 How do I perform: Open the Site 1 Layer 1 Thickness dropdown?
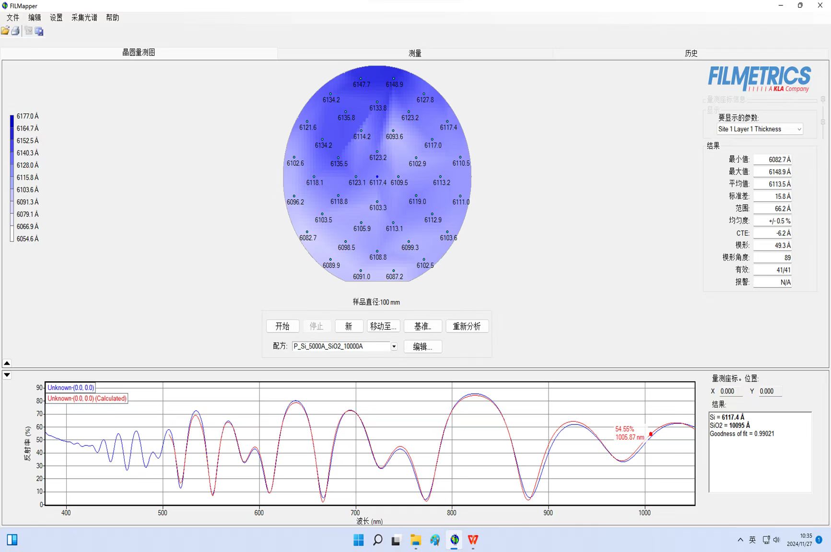(x=799, y=129)
